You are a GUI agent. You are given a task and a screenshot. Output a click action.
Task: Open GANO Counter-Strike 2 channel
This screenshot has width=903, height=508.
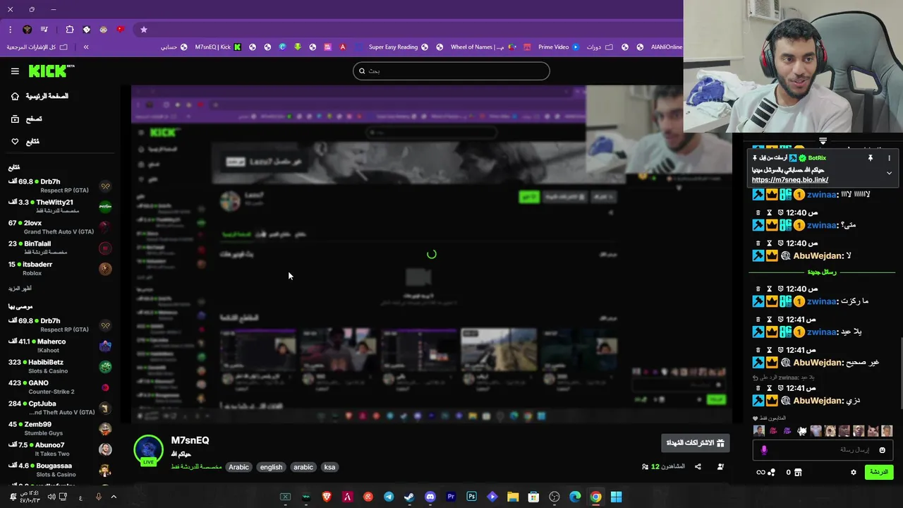[61, 387]
